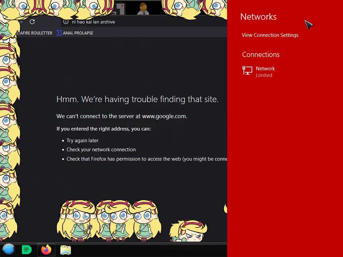Viewport: 343px width, 257px height.
Task: Open View Connection Settings
Action: coord(270,35)
